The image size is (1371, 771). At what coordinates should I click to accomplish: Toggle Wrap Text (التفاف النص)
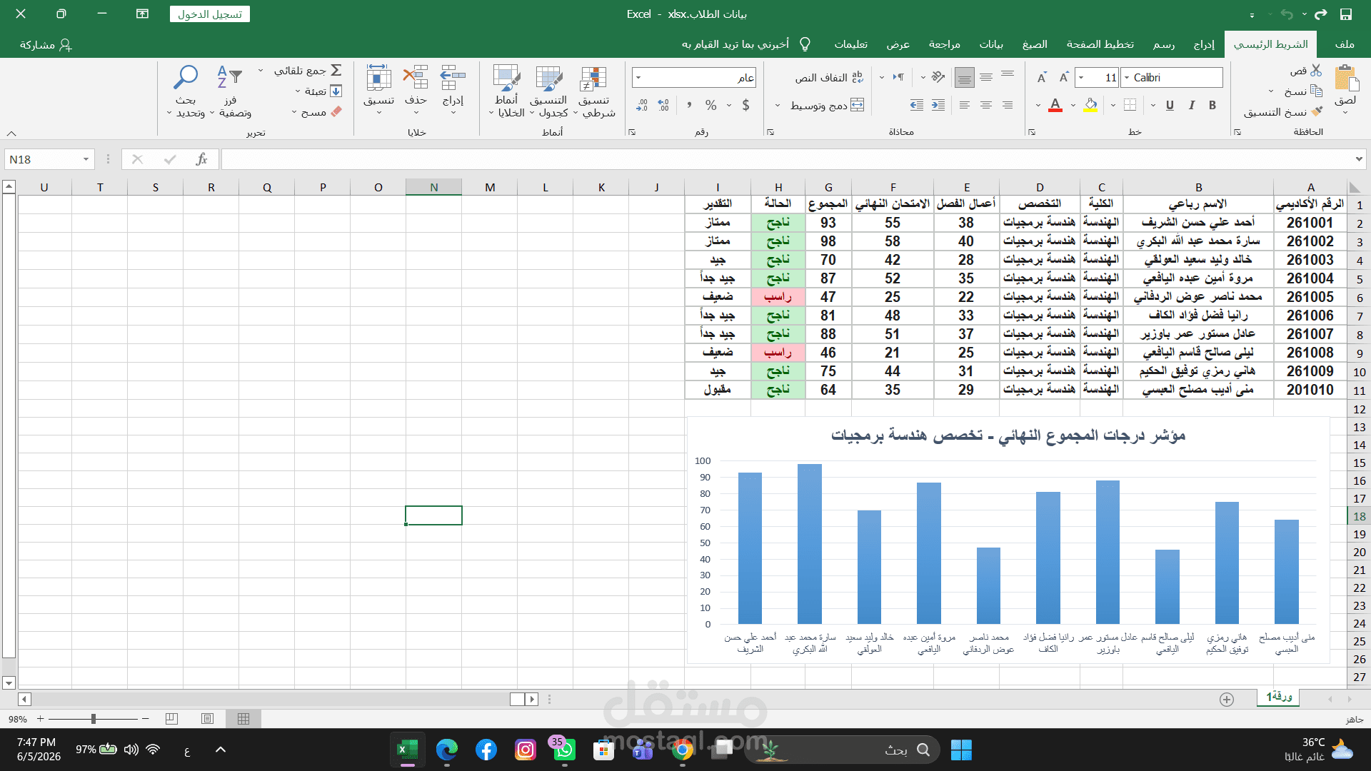[829, 77]
